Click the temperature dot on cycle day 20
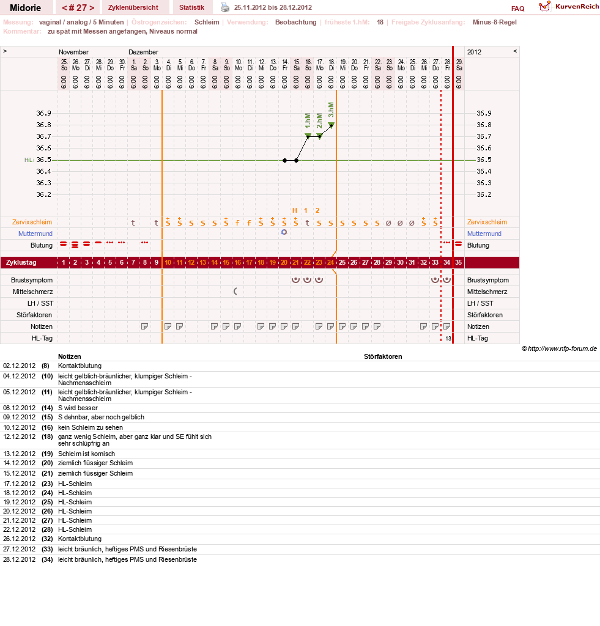 (284, 161)
